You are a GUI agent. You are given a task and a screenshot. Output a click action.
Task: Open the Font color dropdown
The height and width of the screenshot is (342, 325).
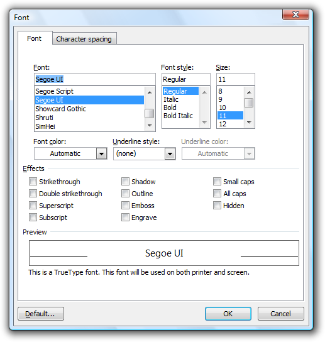coord(101,153)
